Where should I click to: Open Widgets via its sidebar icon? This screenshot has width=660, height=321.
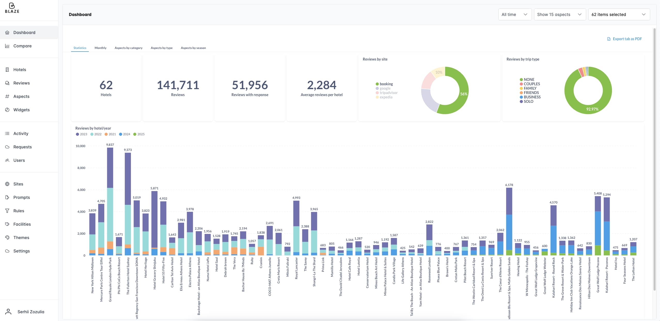7,110
